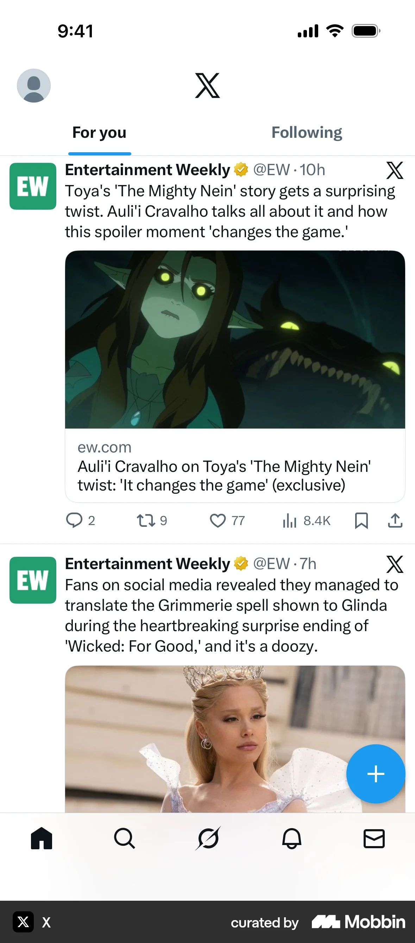Open the profile avatar menu
The image size is (415, 943).
tap(34, 85)
